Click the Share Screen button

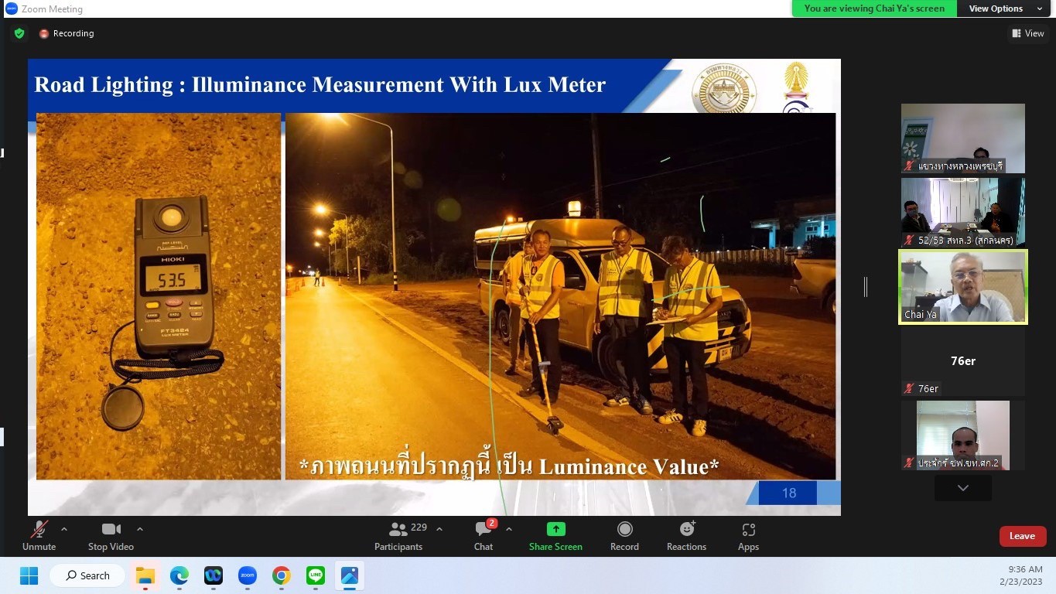tap(555, 535)
